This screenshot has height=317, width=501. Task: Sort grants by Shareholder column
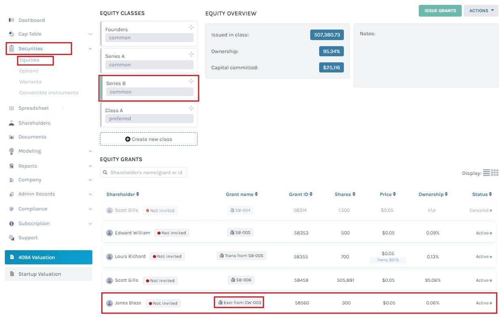click(123, 194)
